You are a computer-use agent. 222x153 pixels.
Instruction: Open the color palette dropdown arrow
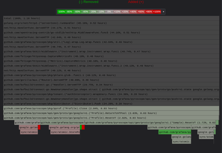tap(163, 12)
